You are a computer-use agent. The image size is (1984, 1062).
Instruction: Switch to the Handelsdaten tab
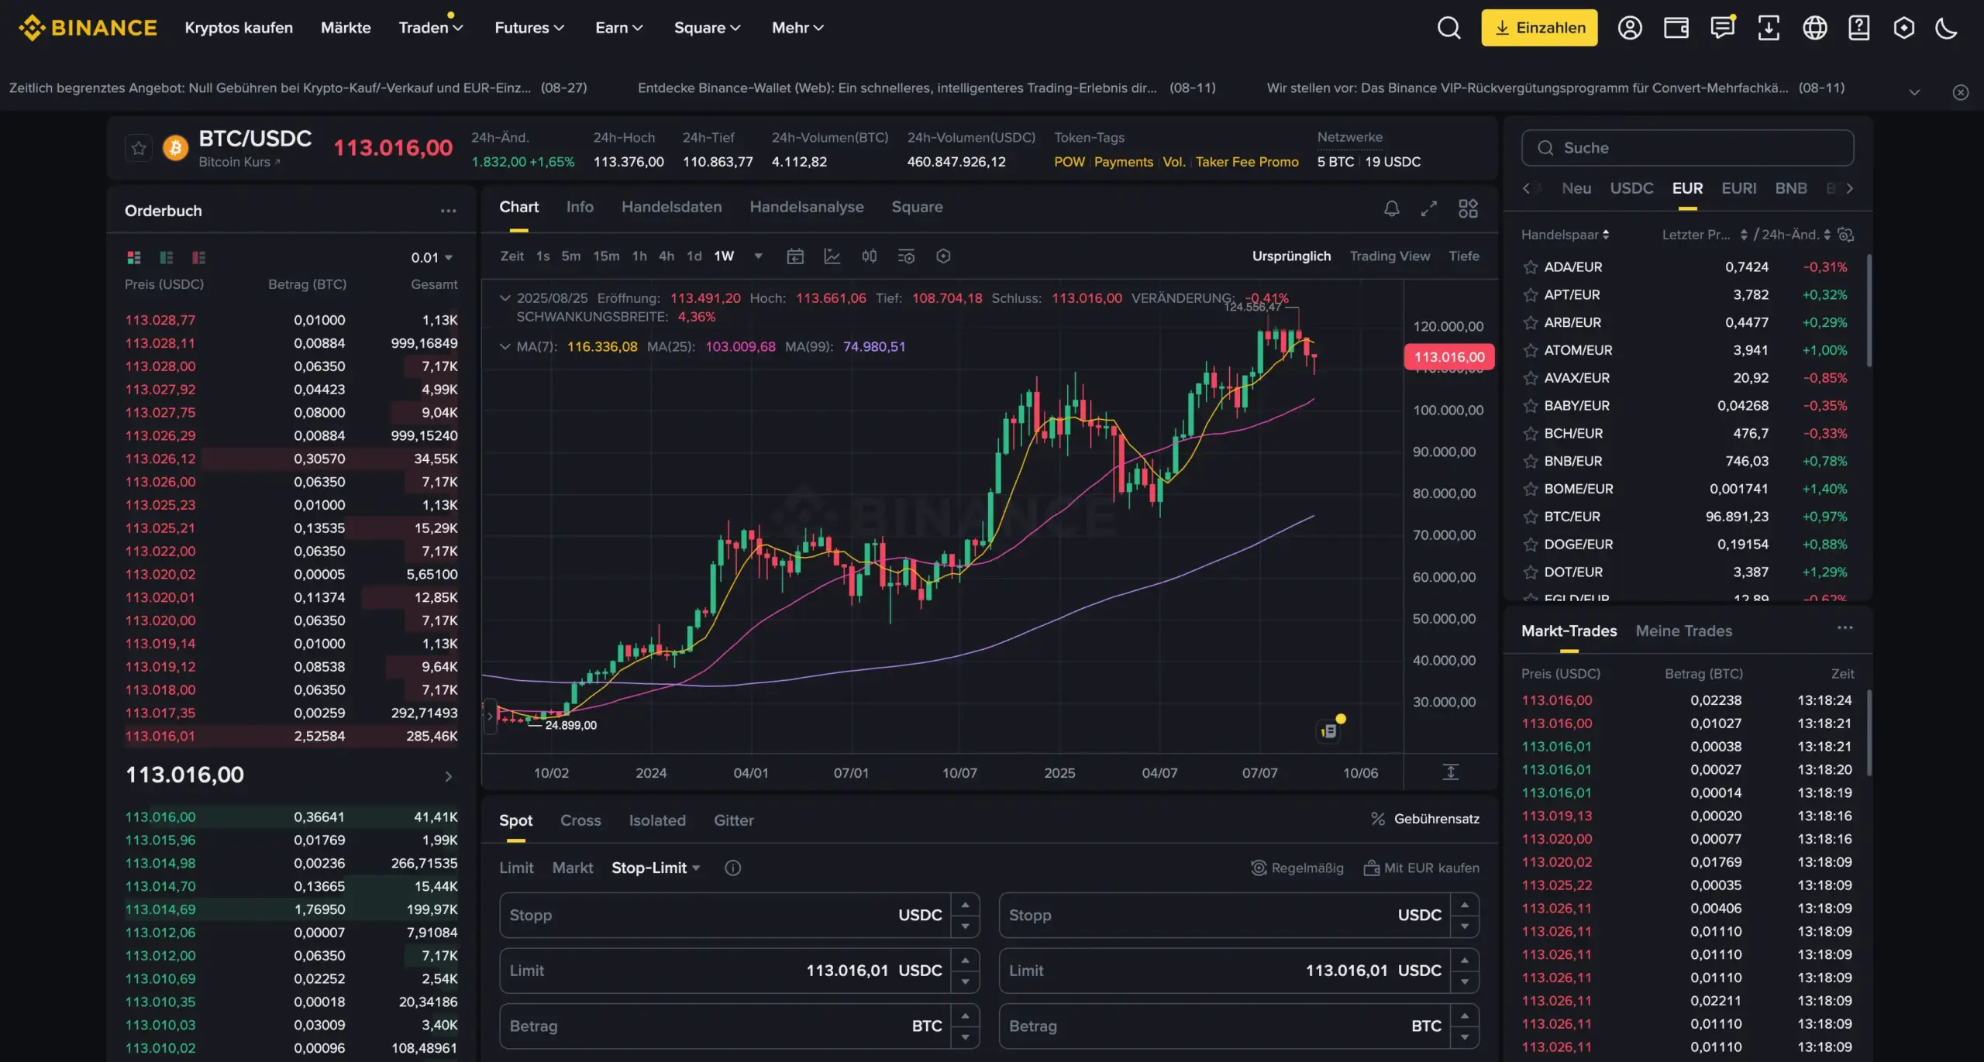click(x=671, y=207)
